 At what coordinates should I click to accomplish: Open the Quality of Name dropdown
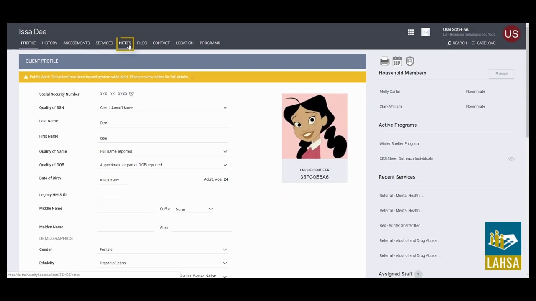[163, 152]
